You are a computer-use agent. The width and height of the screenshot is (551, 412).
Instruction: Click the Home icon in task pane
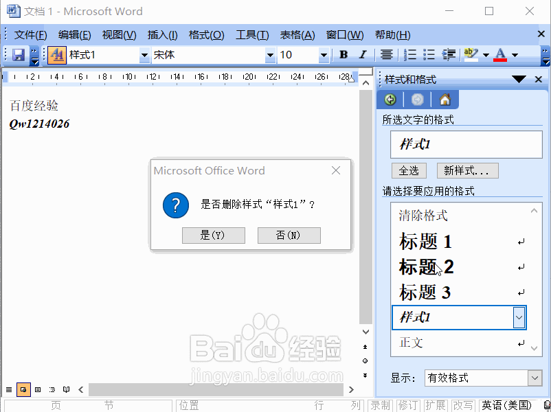(445, 100)
